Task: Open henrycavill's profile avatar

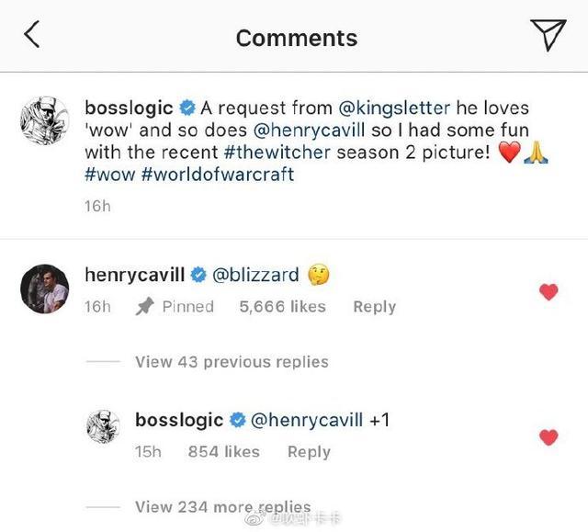Action: [44, 290]
